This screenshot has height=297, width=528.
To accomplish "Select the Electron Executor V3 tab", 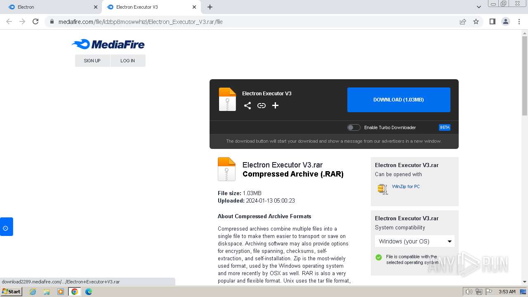I will pos(151,7).
